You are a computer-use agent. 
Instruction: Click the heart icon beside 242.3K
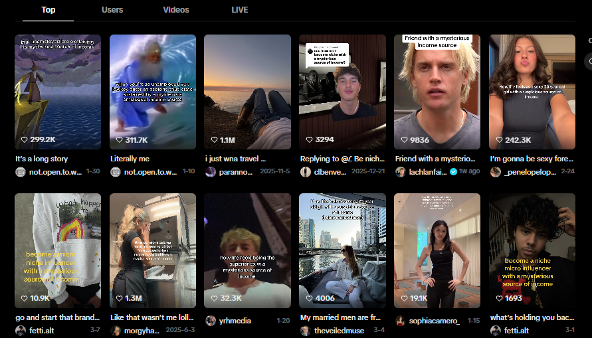click(x=499, y=139)
